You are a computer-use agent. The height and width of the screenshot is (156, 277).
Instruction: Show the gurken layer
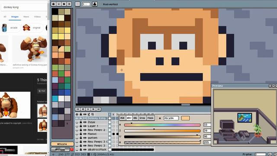coord(77,138)
